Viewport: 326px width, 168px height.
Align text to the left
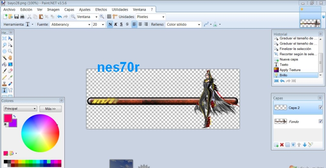point(134,24)
